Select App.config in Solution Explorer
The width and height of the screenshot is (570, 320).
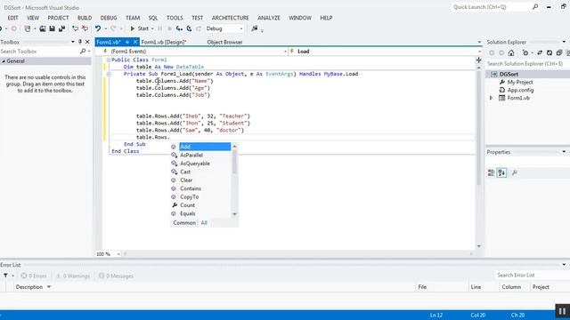520,90
